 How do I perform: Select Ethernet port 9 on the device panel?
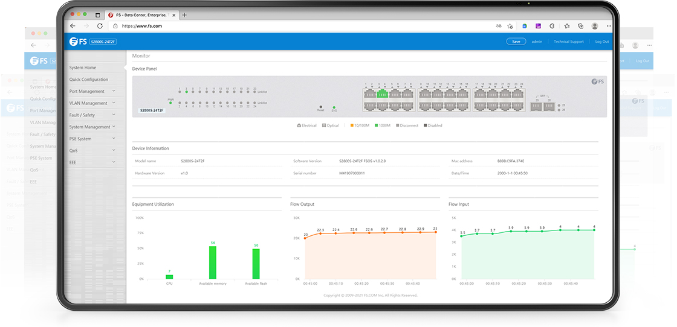tap(426, 94)
